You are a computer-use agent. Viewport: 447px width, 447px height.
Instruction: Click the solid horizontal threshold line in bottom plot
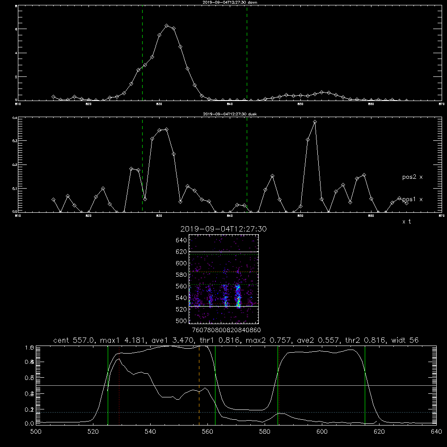pos(236,385)
